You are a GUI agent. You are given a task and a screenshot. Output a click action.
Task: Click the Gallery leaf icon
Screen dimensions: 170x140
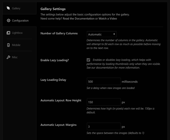[x=8, y=8]
